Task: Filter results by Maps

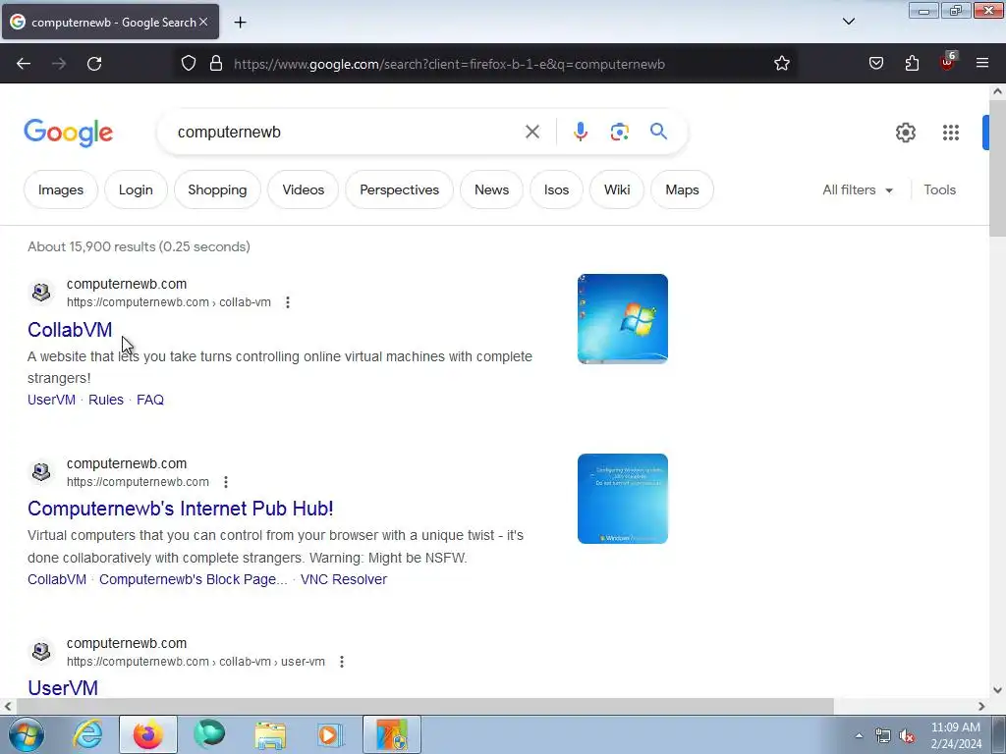Action: pyautogui.click(x=682, y=189)
